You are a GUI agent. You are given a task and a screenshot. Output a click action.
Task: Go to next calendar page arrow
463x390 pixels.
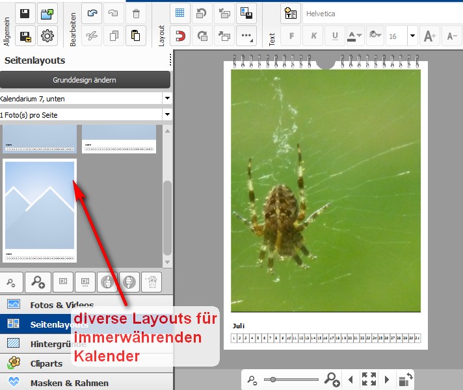(x=387, y=380)
